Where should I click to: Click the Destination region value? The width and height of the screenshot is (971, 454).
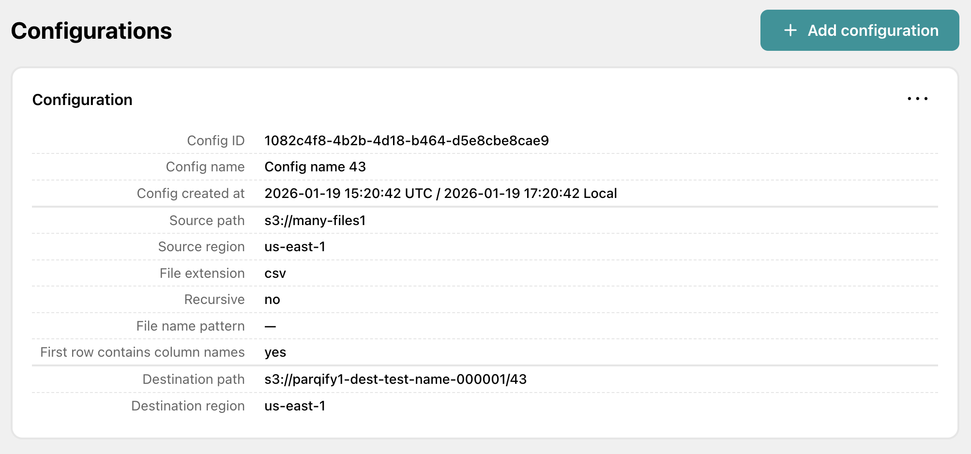295,406
